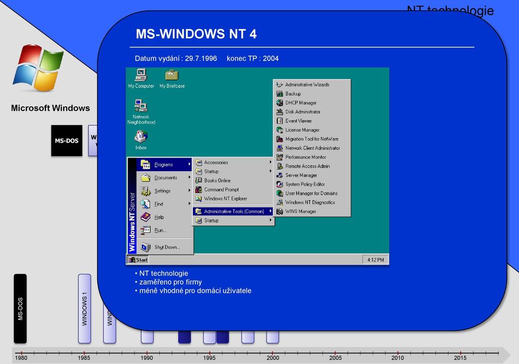This screenshot has height=364, width=519.
Task: Expand the Find submenu arrow
Action: click(189, 204)
